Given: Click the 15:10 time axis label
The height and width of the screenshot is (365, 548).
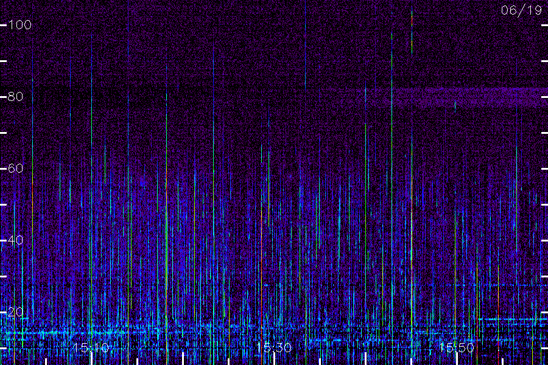Looking at the screenshot, I should tap(91, 348).
